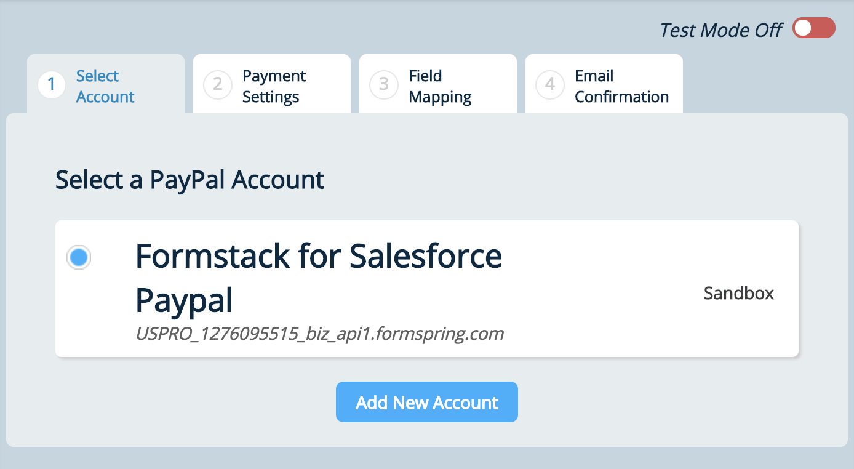Viewport: 854px width, 469px height.
Task: Click the word 'Paypal' in the account title
Action: 184,300
